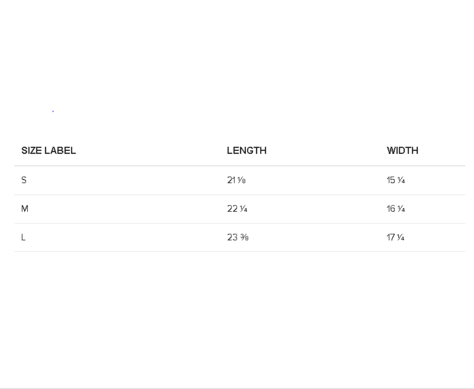Click the divider line below the L row
Screen dimensions: 474x389
[239, 251]
